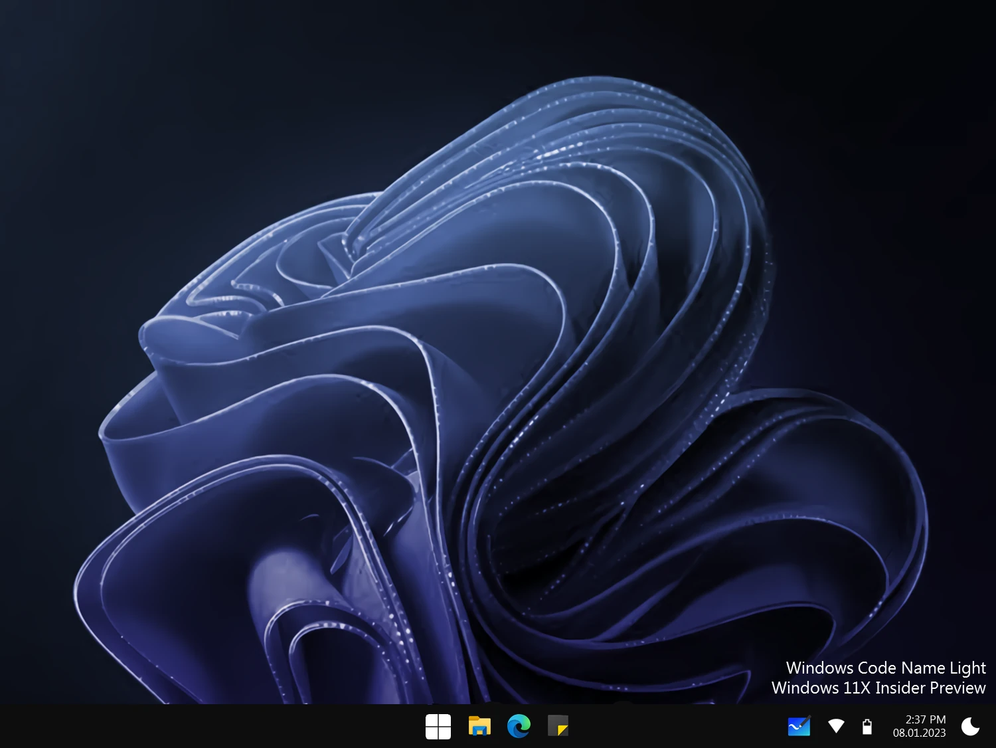
Task: Expand battery settings from the tray
Action: (869, 727)
